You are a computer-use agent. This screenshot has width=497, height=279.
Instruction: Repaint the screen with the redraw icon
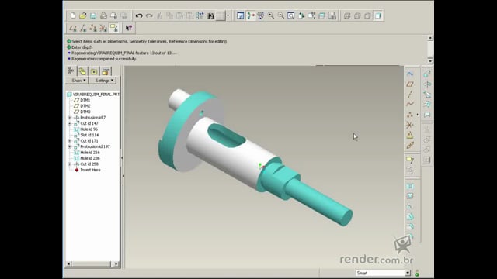240,15
